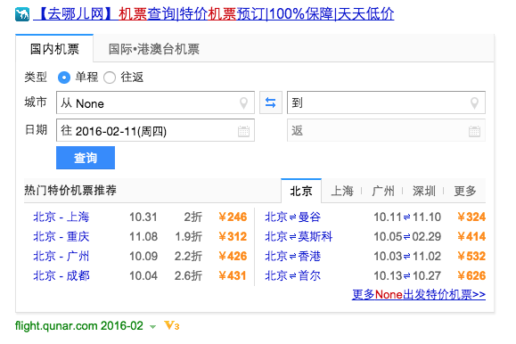Viewport: 516px width, 344px height.
Task: Open the 北京⇌曼谷 flight deal
Action: point(292,217)
